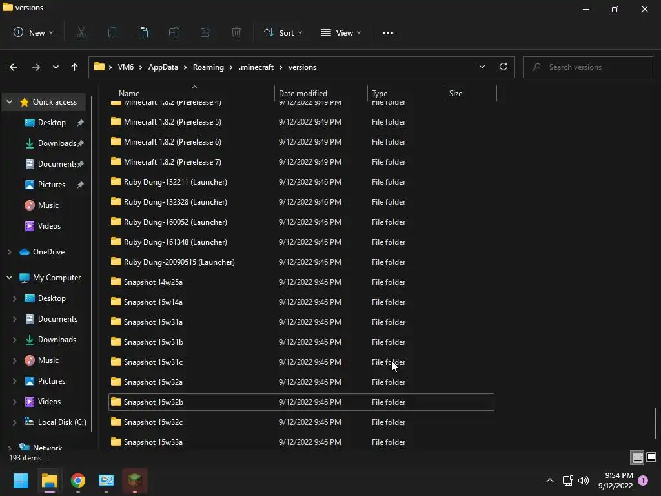Open the Windows Start menu
The image size is (661, 496).
(21, 480)
